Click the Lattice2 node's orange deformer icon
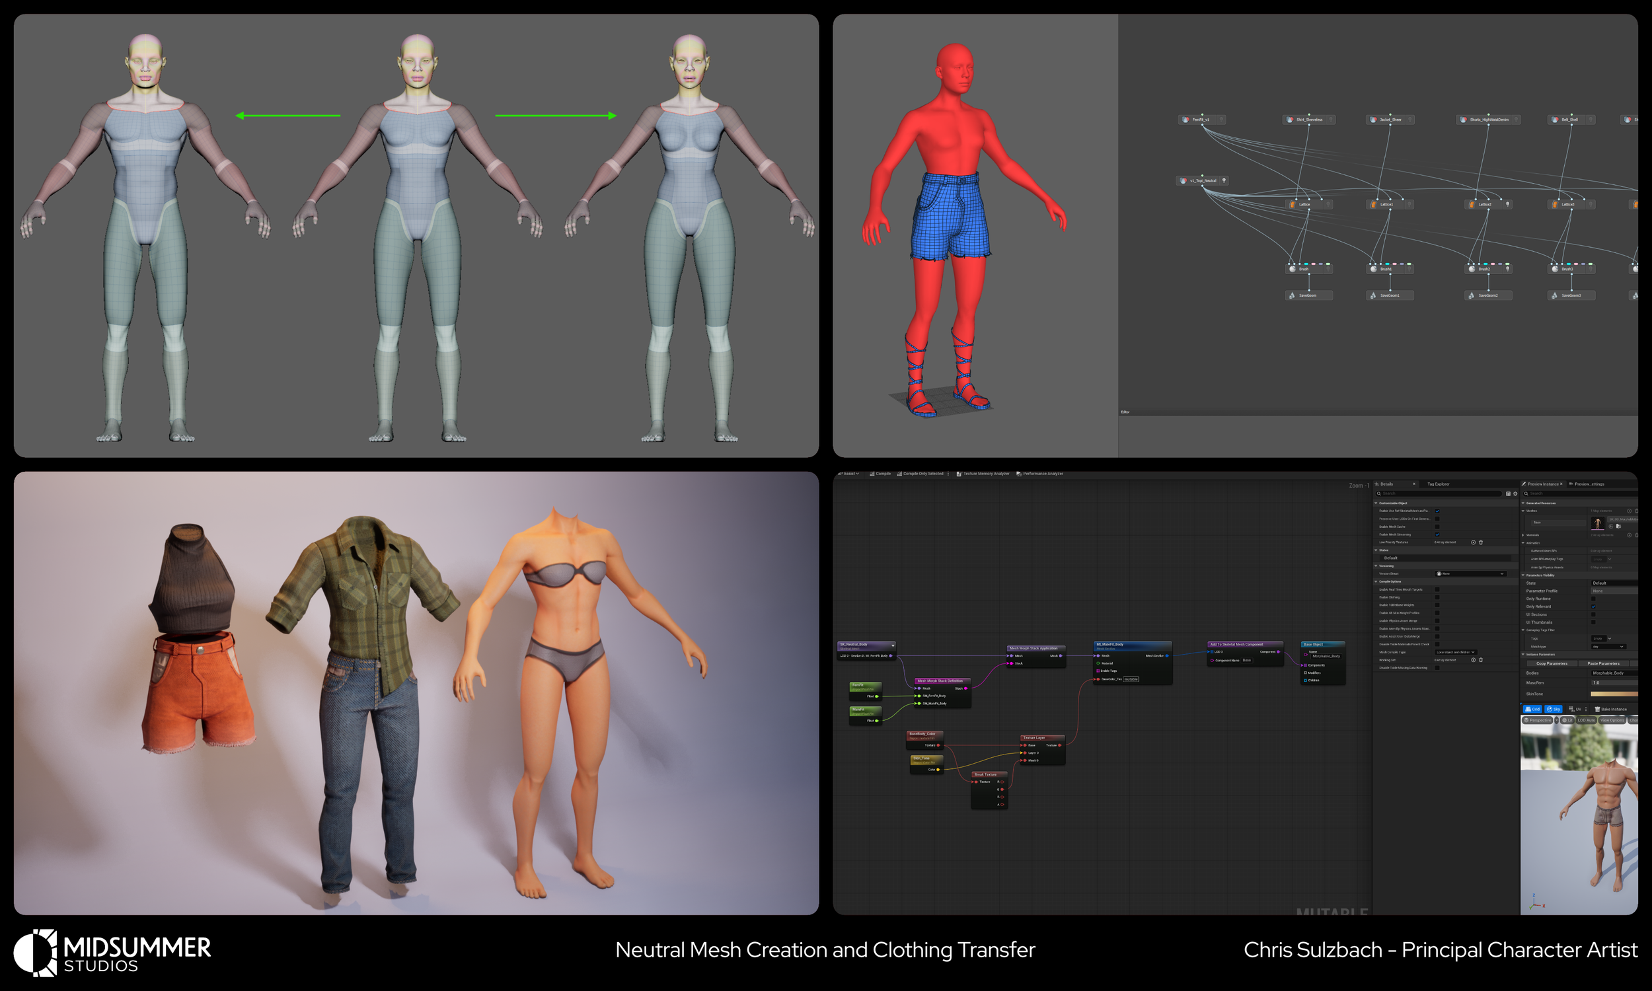The height and width of the screenshot is (991, 1652). tap(1471, 204)
